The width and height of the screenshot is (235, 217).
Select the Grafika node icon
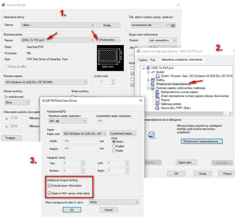(x=153, y=80)
